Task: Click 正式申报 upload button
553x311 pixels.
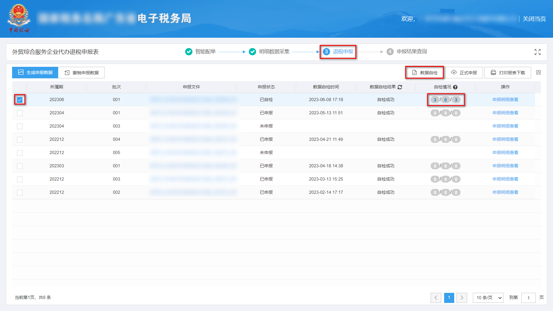Action: [x=464, y=73]
